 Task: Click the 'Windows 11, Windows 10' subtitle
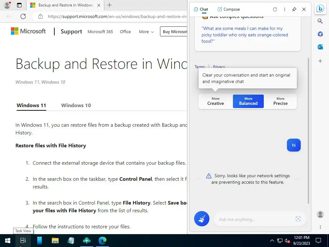(x=40, y=82)
